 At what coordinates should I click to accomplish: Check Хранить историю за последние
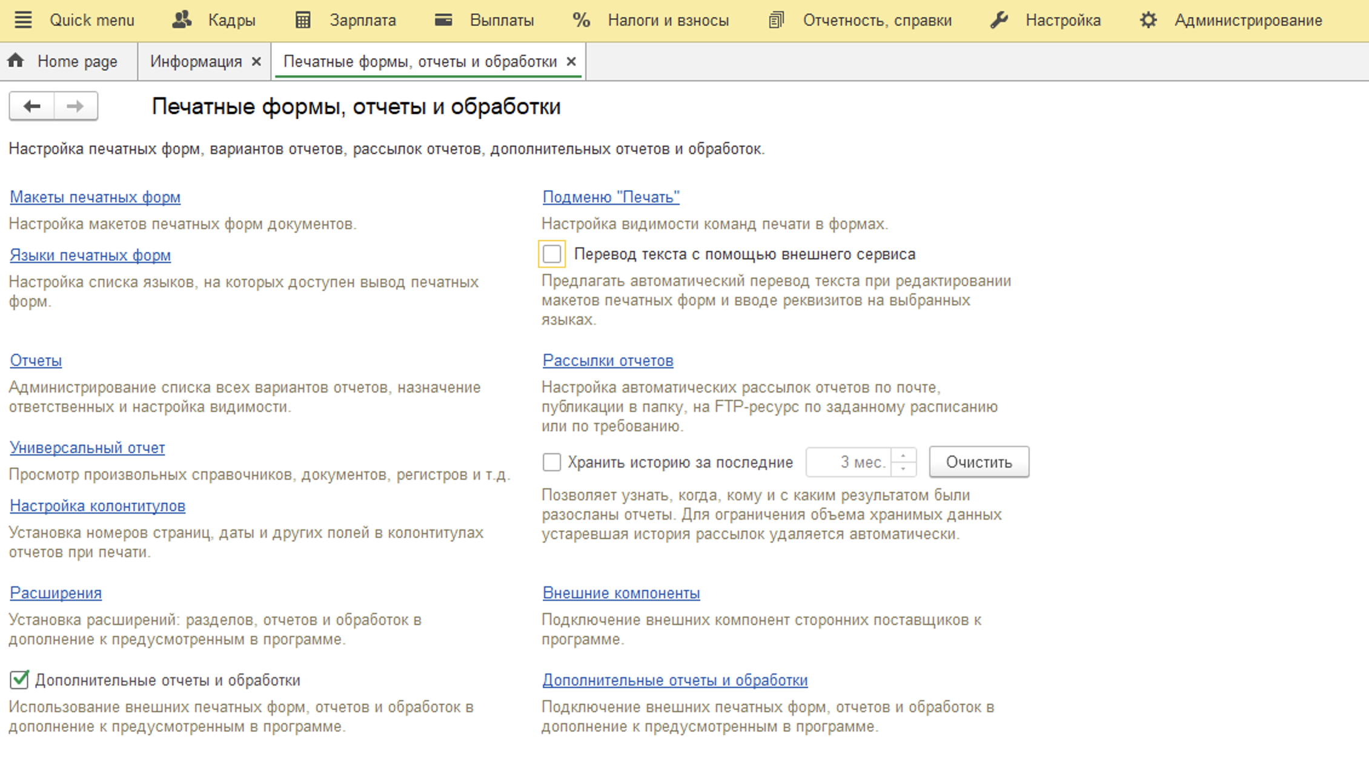(x=552, y=462)
